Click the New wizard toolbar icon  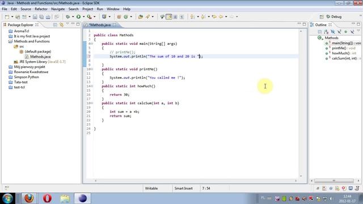pos(7,16)
